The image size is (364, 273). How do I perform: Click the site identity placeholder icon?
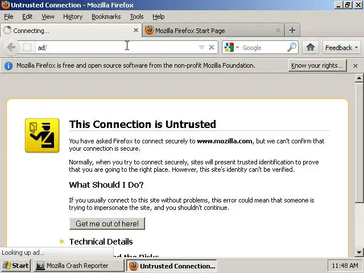tap(27, 48)
